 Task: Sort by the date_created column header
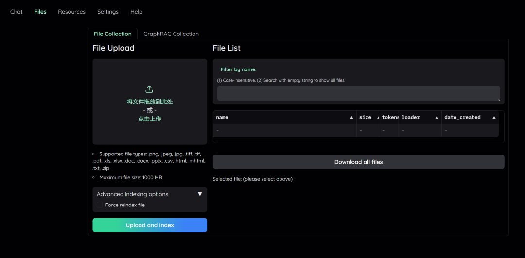pyautogui.click(x=470, y=117)
